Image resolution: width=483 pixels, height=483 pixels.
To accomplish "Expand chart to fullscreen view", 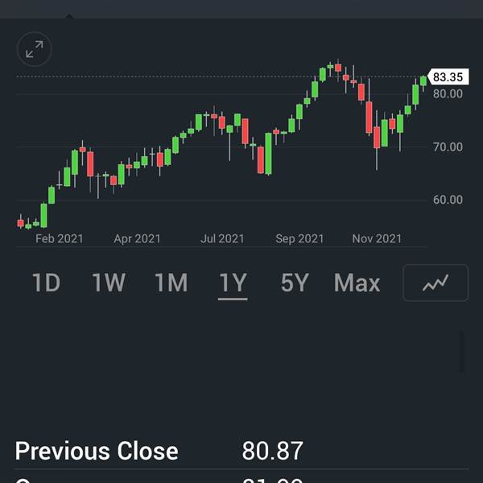I will pyautogui.click(x=34, y=49).
